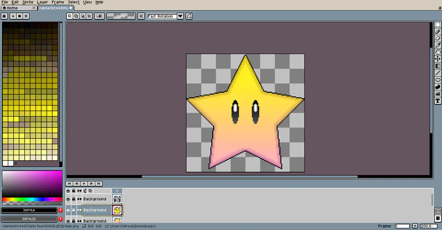Click the Fast Rotation combo box text
This screenshot has width=442, height=230.
coord(162,16)
